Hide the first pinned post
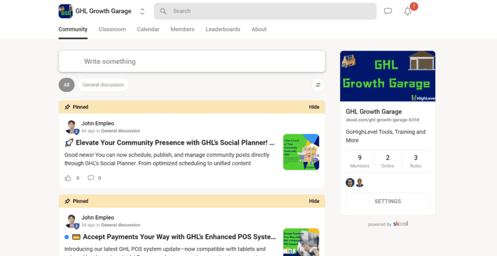The height and width of the screenshot is (256, 497). (x=314, y=107)
